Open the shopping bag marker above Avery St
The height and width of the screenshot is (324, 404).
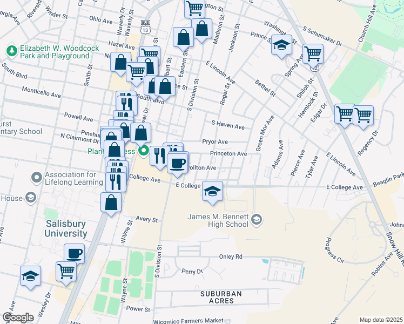coord(111,205)
